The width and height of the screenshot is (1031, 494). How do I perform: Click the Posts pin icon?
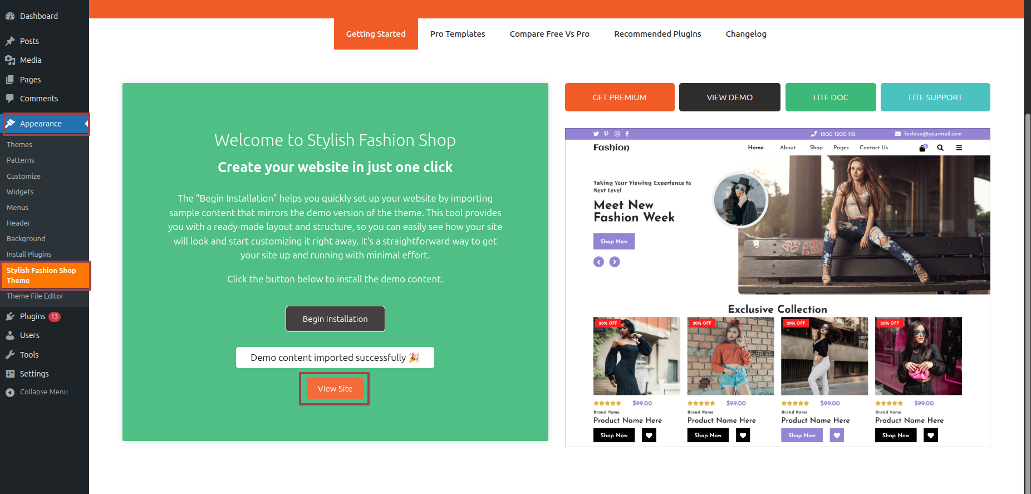(10, 41)
